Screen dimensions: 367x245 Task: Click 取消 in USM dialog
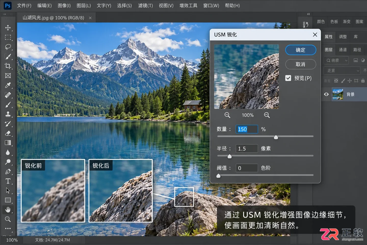pyautogui.click(x=300, y=64)
